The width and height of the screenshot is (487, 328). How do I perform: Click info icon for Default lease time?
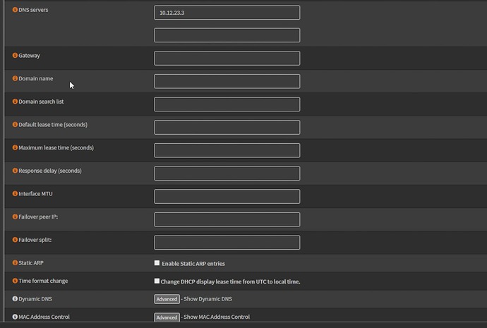[16, 125]
